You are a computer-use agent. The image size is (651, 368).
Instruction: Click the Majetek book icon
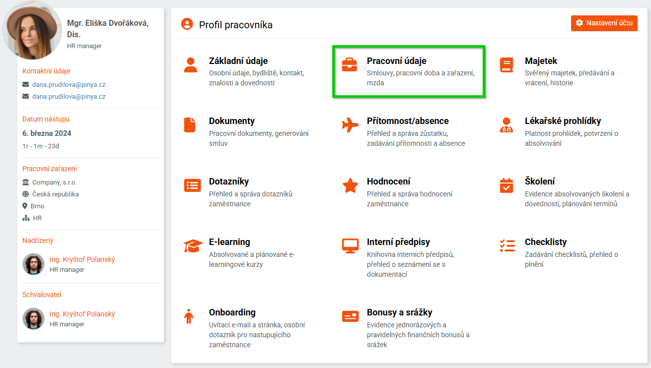(506, 65)
